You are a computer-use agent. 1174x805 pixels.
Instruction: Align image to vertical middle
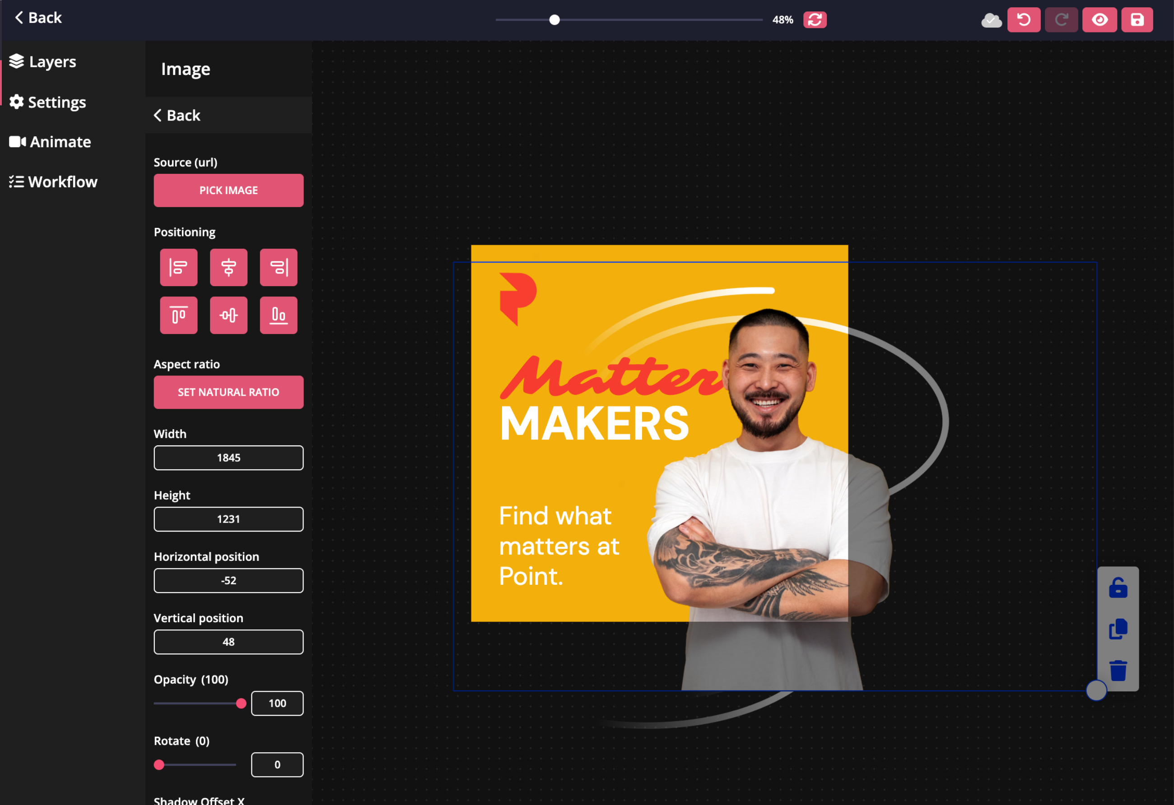[x=229, y=315]
